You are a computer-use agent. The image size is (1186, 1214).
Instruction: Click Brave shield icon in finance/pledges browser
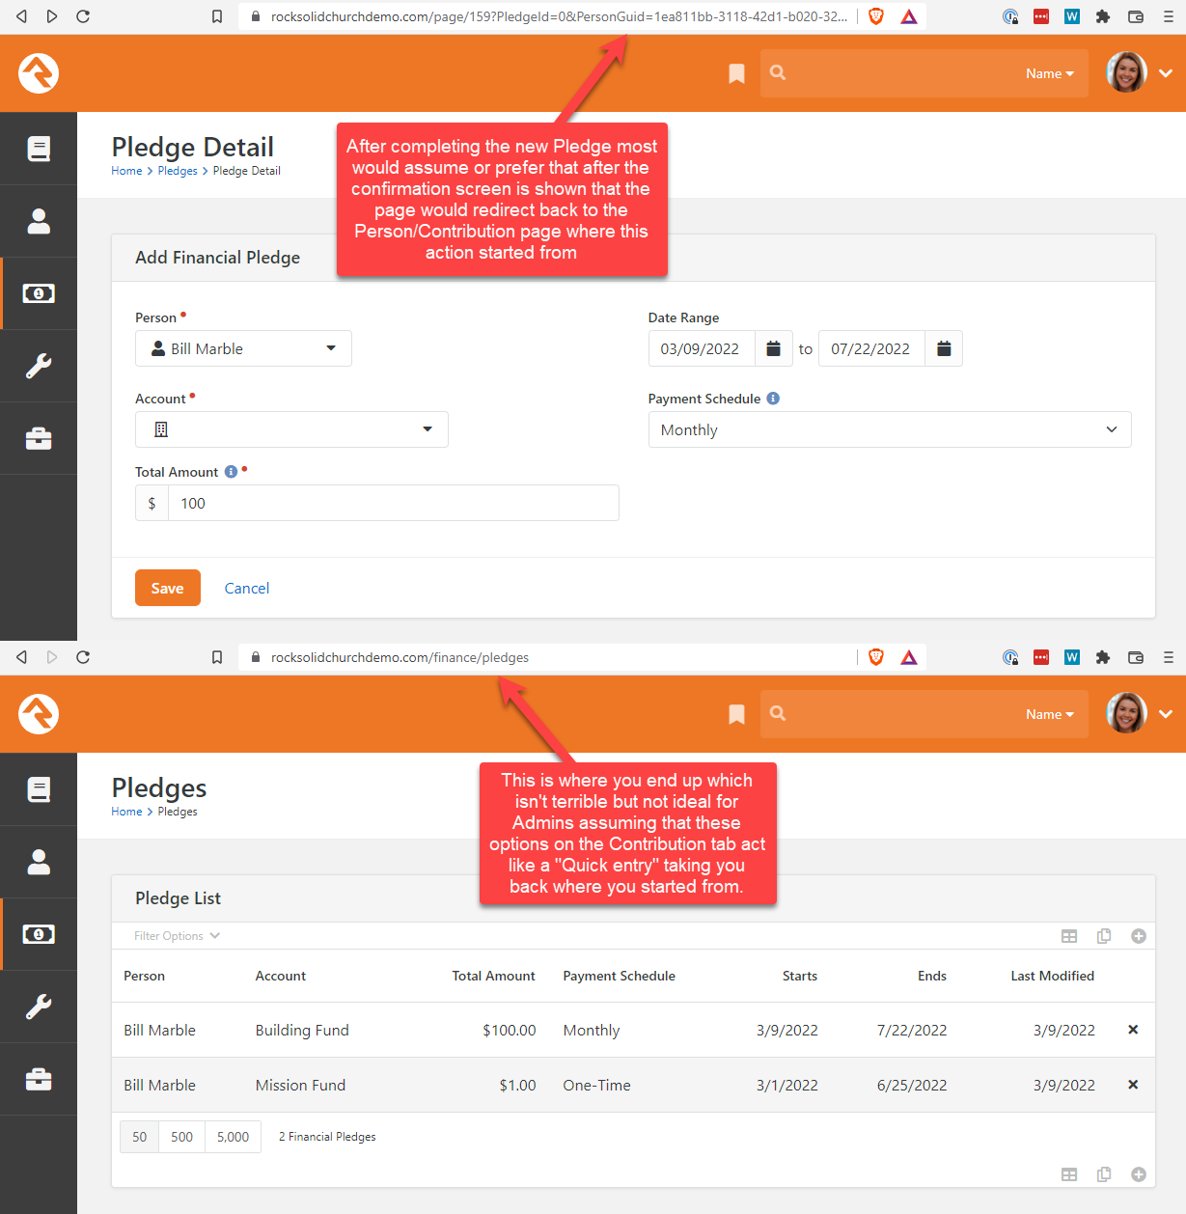point(876,657)
